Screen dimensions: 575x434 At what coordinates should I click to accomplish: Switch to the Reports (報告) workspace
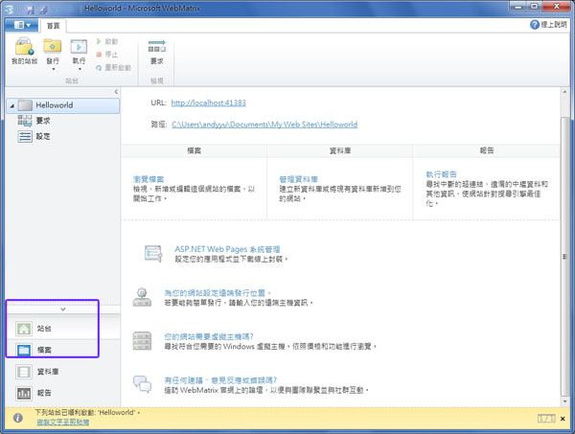click(x=63, y=393)
